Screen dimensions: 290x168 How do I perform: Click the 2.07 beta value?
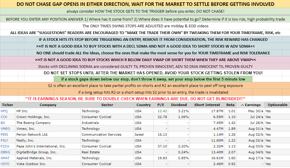tap(232, 152)
